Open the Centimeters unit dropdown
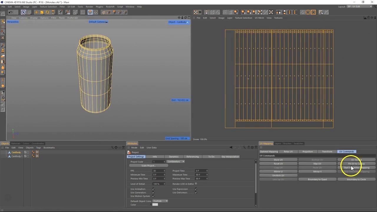 [x=176, y=162]
